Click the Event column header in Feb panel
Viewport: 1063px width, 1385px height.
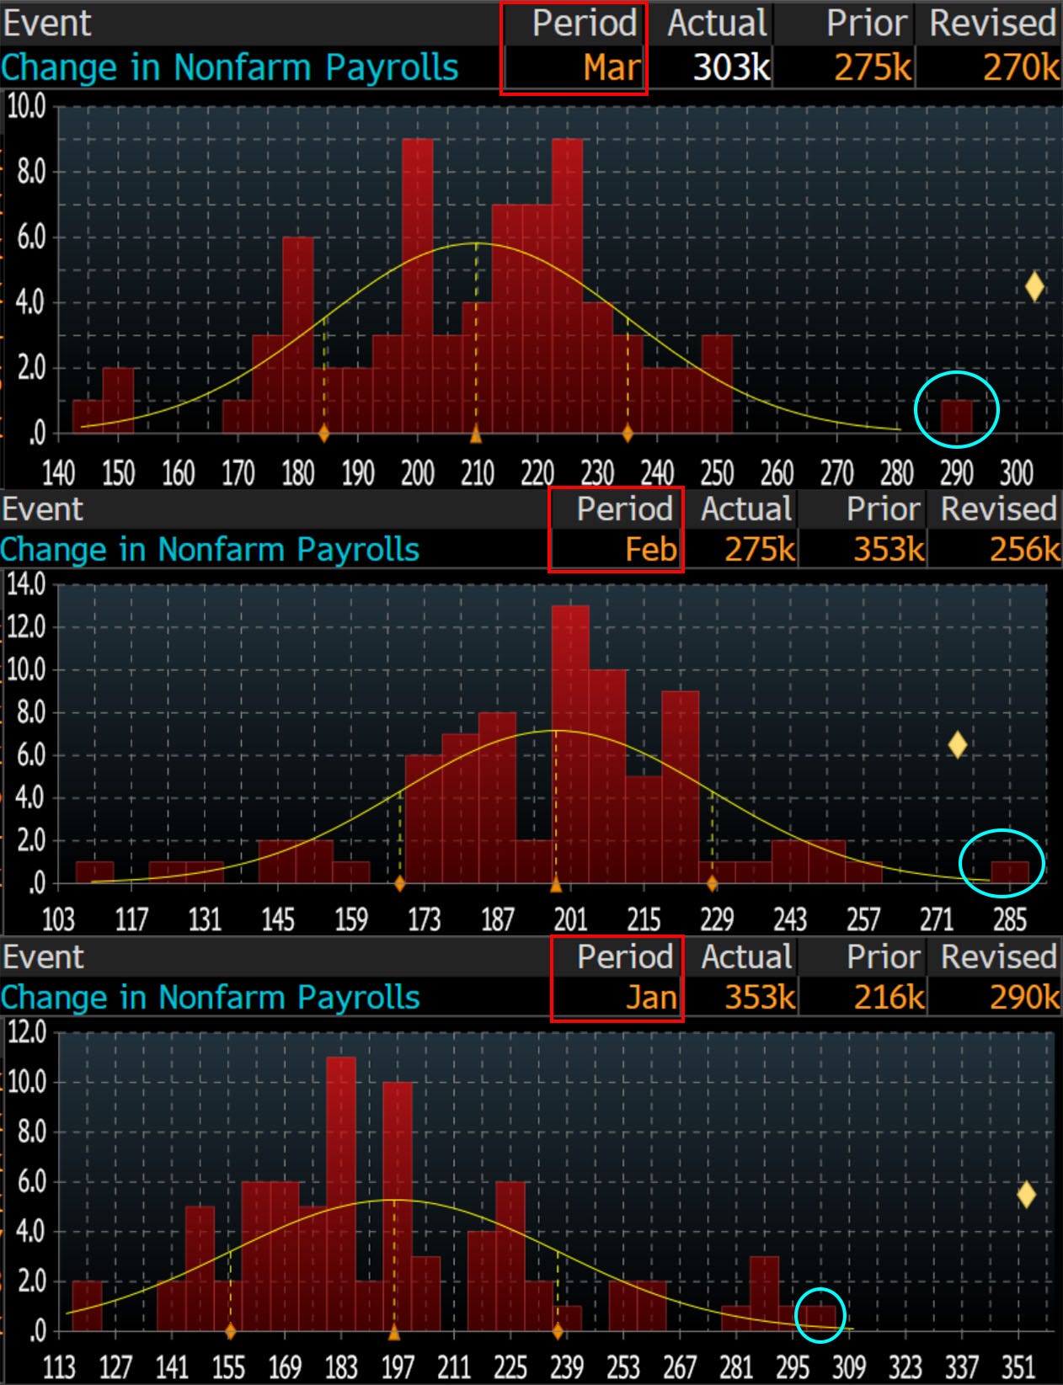(x=43, y=509)
